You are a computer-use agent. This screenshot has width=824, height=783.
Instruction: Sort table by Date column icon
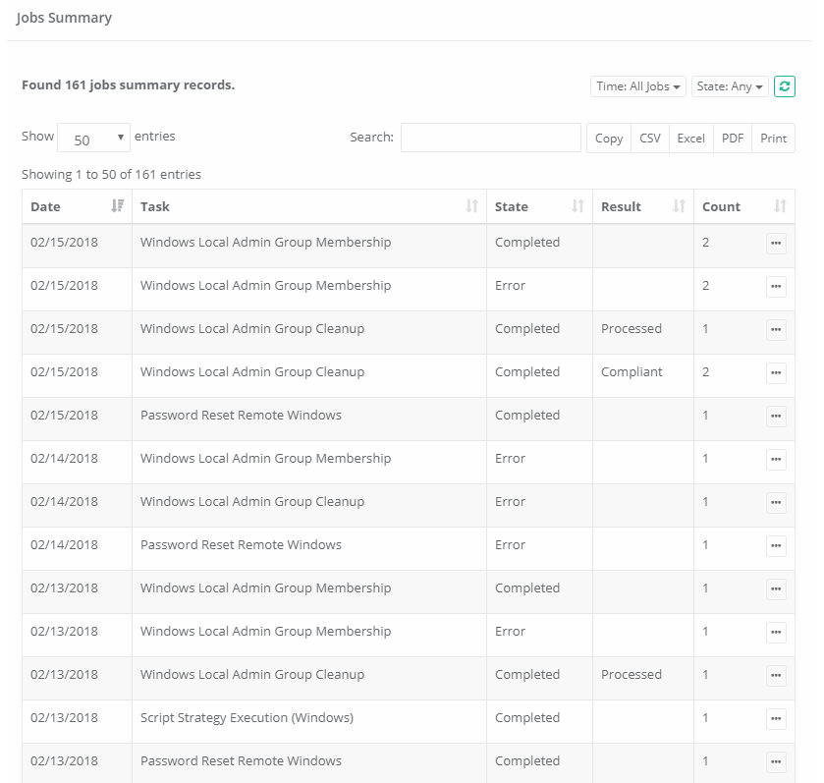(118, 206)
